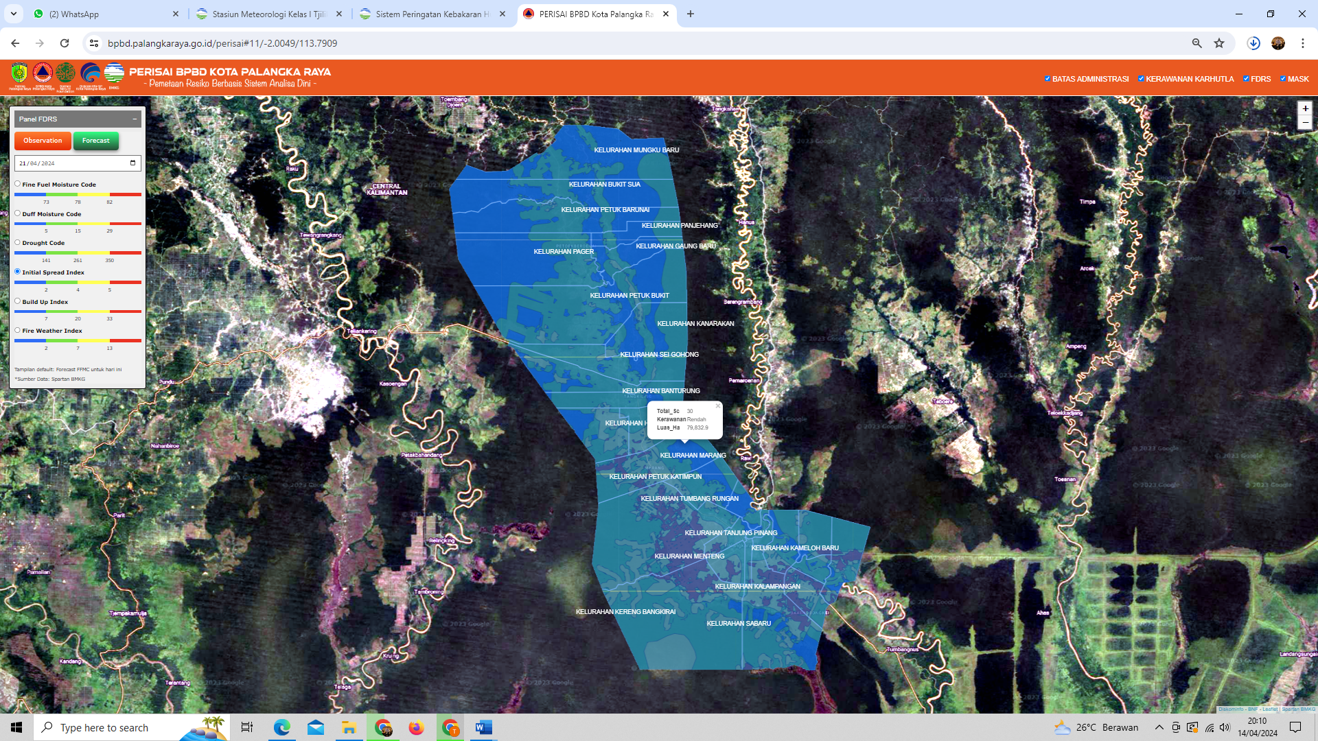Toggle the KERAWANAN KARHUTLA layer checkbox
The width and height of the screenshot is (1318, 741).
(x=1141, y=79)
